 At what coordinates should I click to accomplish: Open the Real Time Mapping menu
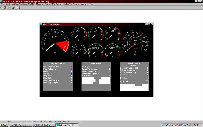tap(36, 4)
